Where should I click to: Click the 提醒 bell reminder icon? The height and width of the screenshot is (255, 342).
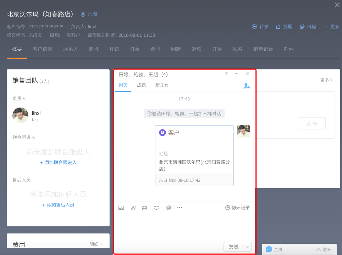point(278,27)
